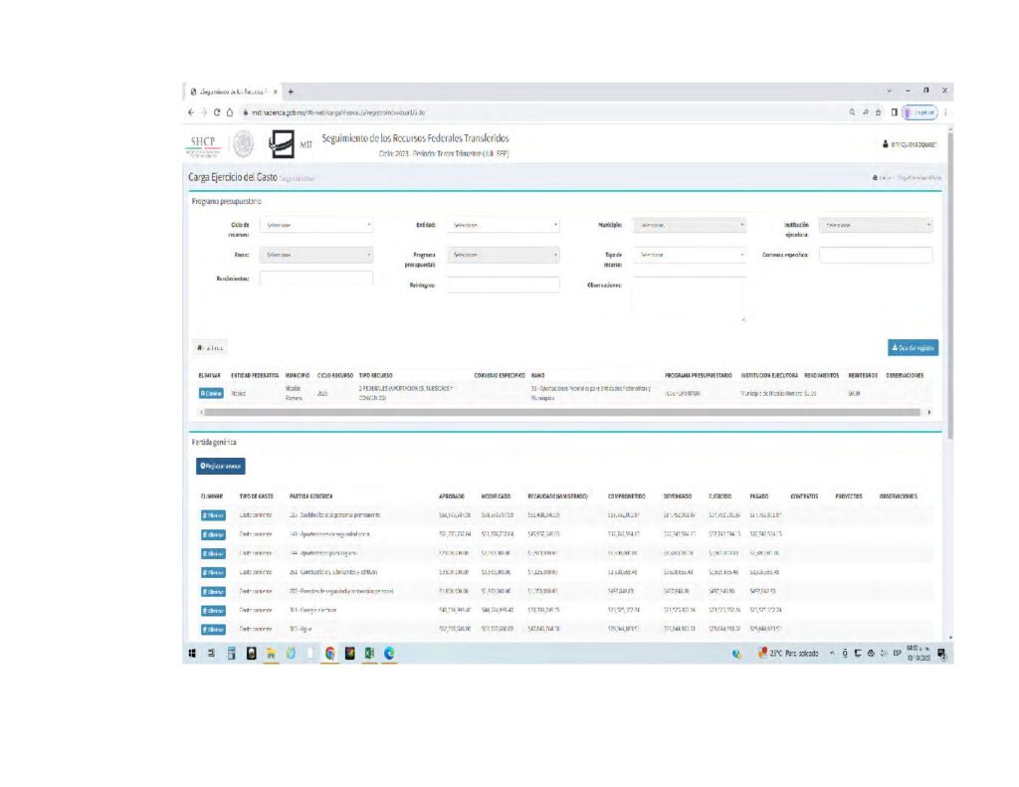Bookmark this page with the star icon

[x=878, y=112]
